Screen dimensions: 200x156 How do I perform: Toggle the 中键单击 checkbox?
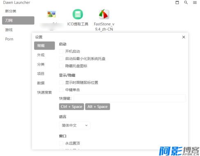click(61, 90)
